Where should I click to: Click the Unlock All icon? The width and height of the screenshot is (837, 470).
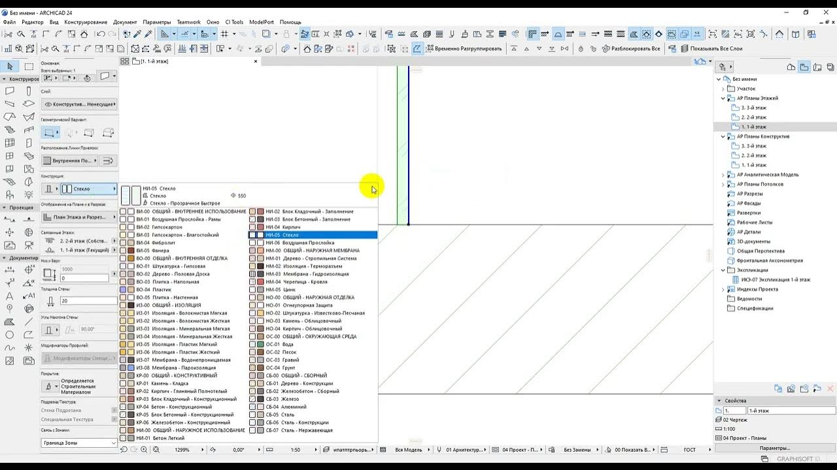point(606,48)
